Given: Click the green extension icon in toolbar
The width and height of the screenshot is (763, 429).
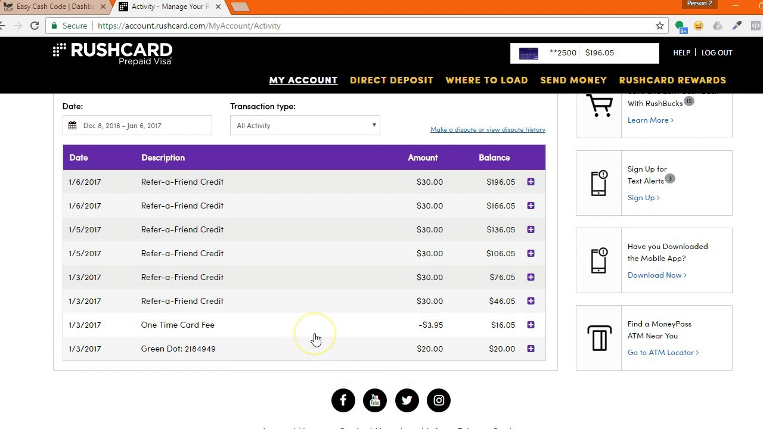Looking at the screenshot, I should click(680, 26).
